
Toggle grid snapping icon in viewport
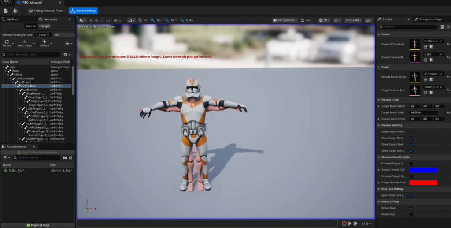pos(153,20)
